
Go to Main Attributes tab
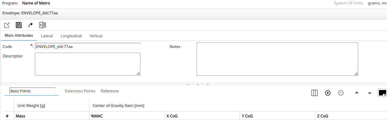[19, 35]
